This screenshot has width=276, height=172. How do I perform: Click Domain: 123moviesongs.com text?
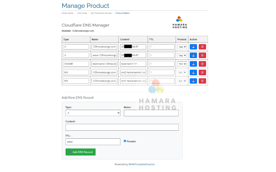pos(78,31)
